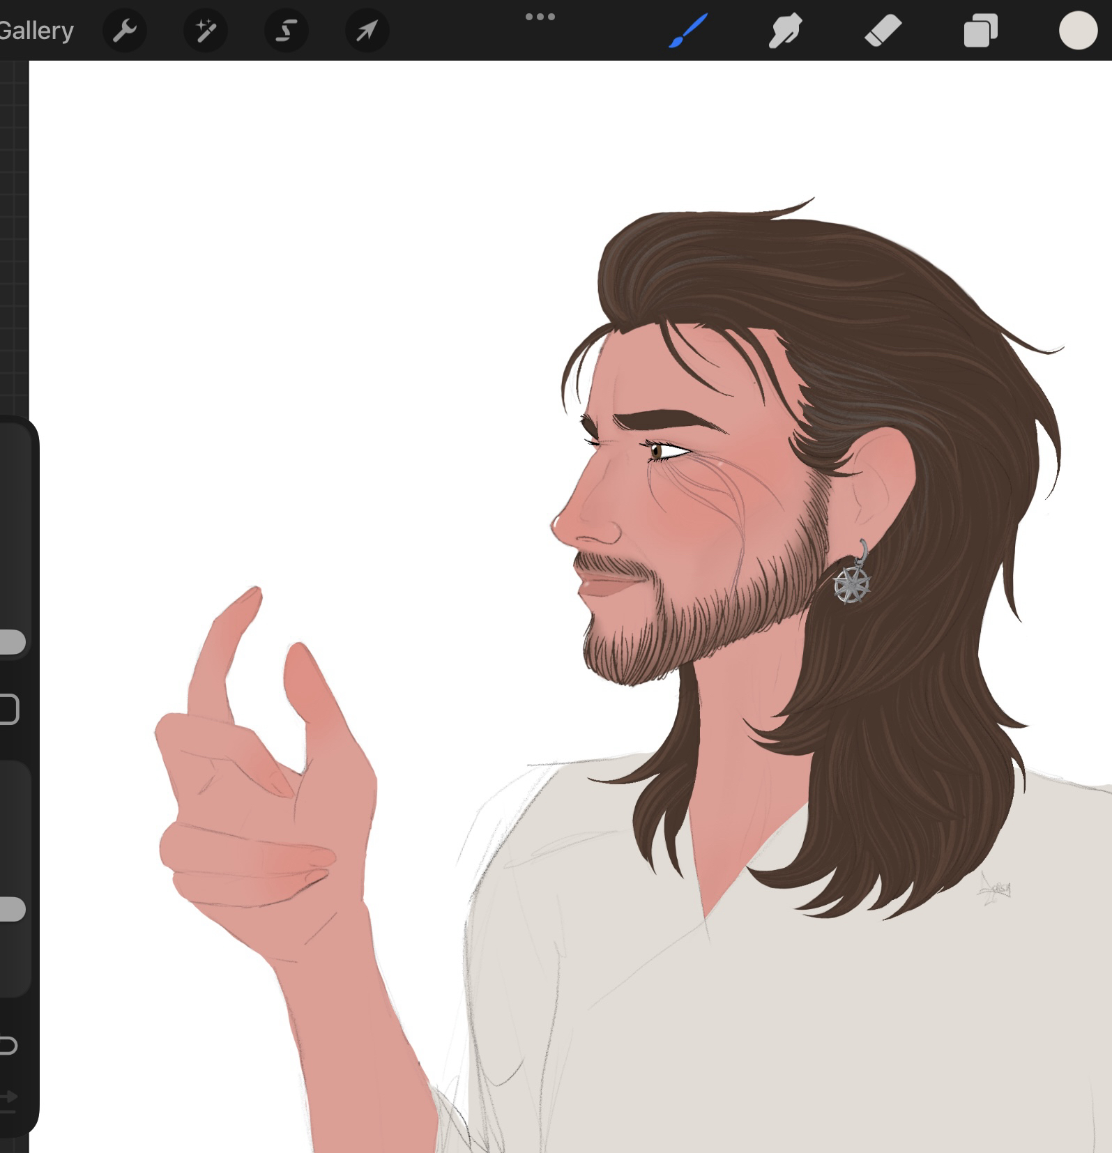Screen dimensions: 1112x1153
Task: Tap the square Modify button in sidebar
Action: point(8,710)
